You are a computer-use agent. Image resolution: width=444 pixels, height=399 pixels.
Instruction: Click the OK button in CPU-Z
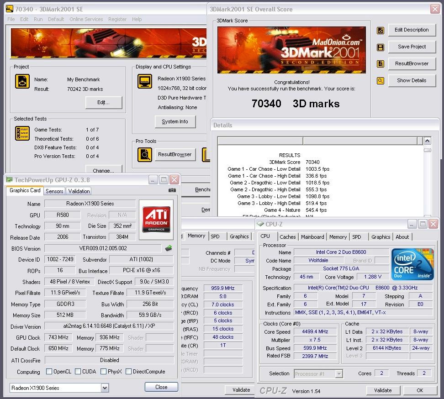click(420, 390)
